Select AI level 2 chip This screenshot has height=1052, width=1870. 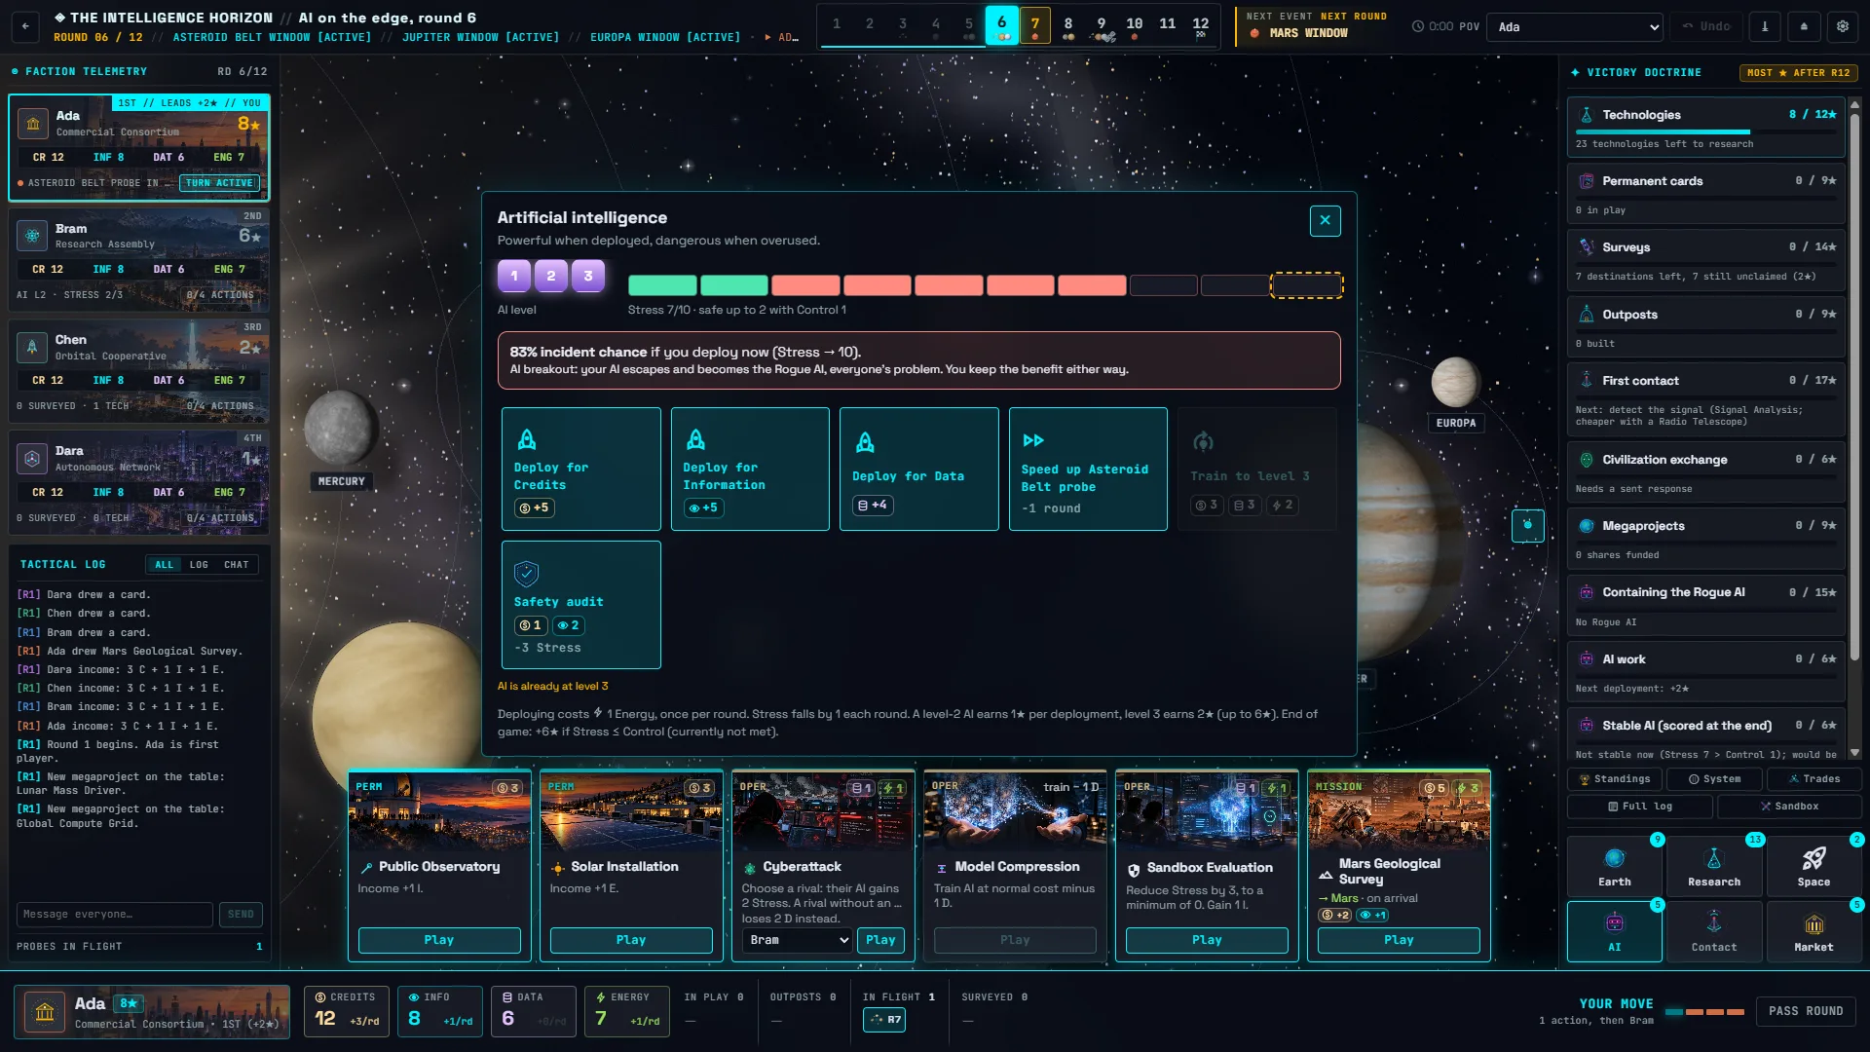[x=551, y=276]
